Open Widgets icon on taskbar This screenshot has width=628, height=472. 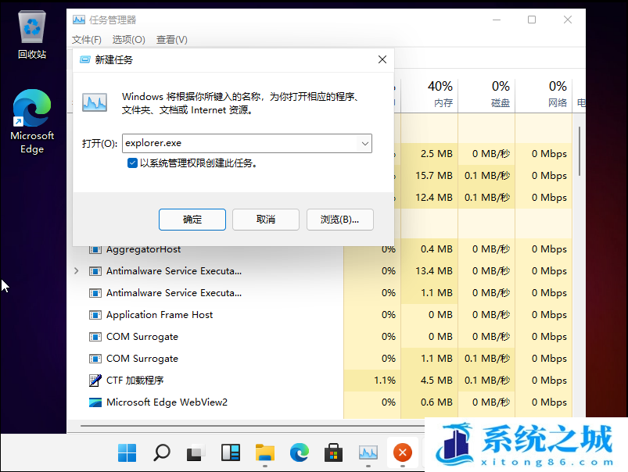[x=231, y=452]
